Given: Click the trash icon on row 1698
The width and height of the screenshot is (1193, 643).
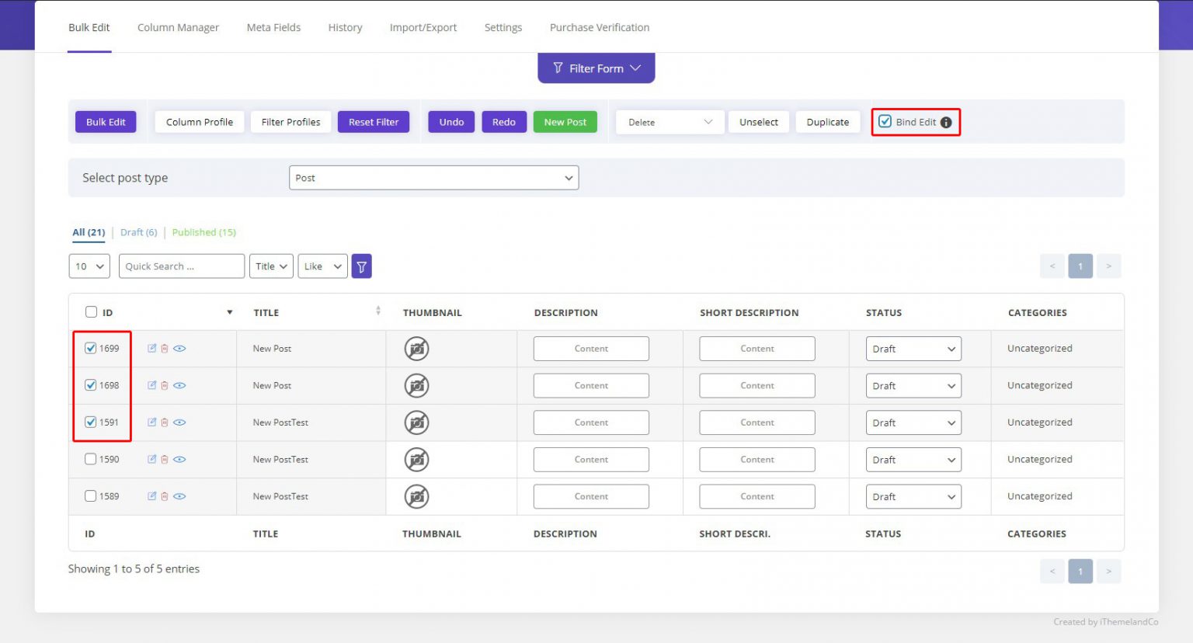Looking at the screenshot, I should click(x=165, y=385).
